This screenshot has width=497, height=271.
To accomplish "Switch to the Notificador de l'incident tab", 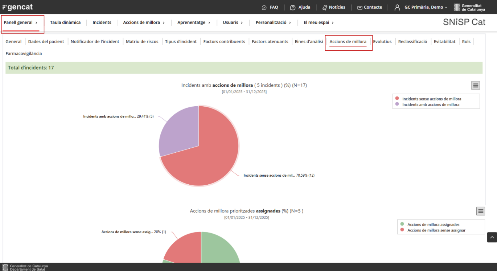I will point(95,42).
